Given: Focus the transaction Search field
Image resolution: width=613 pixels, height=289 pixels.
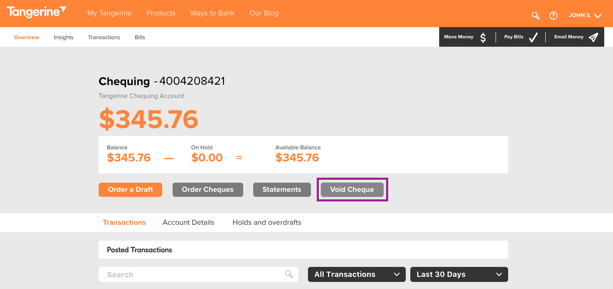Looking at the screenshot, I should (x=198, y=274).
